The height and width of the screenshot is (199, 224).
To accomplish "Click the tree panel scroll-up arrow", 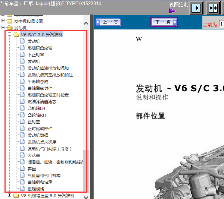I will pos(86,23).
